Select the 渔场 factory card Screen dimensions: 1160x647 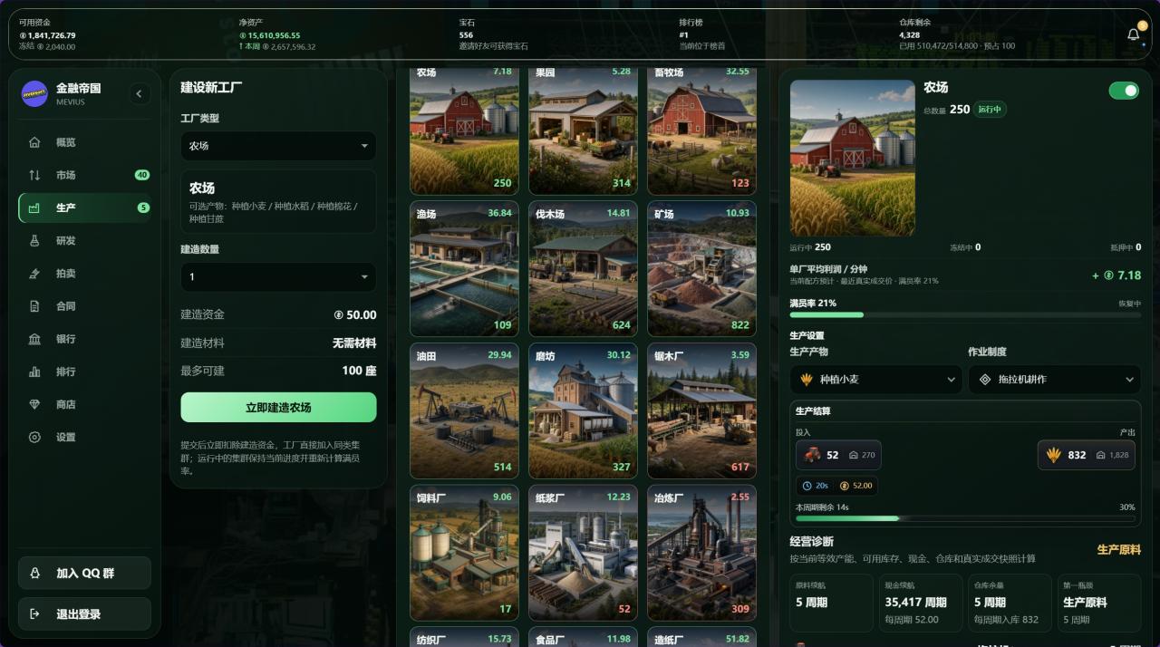[464, 269]
